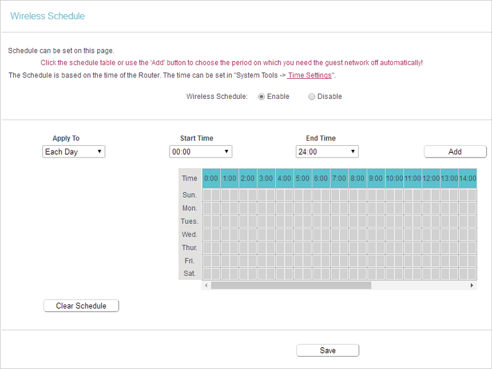Click the Add button
492x369 pixels.
[455, 152]
